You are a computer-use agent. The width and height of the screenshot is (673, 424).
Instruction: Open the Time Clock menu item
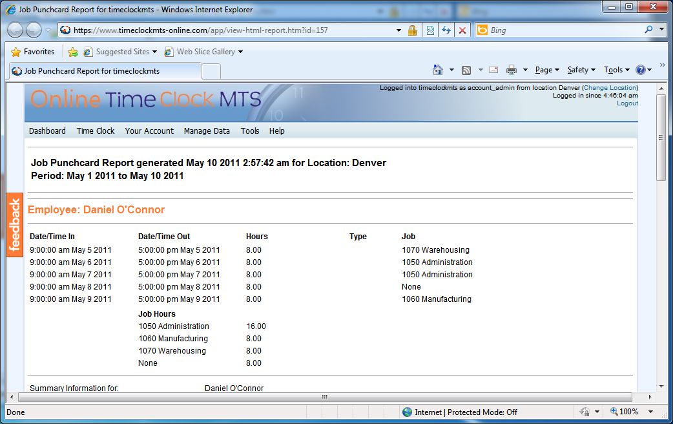pos(96,131)
